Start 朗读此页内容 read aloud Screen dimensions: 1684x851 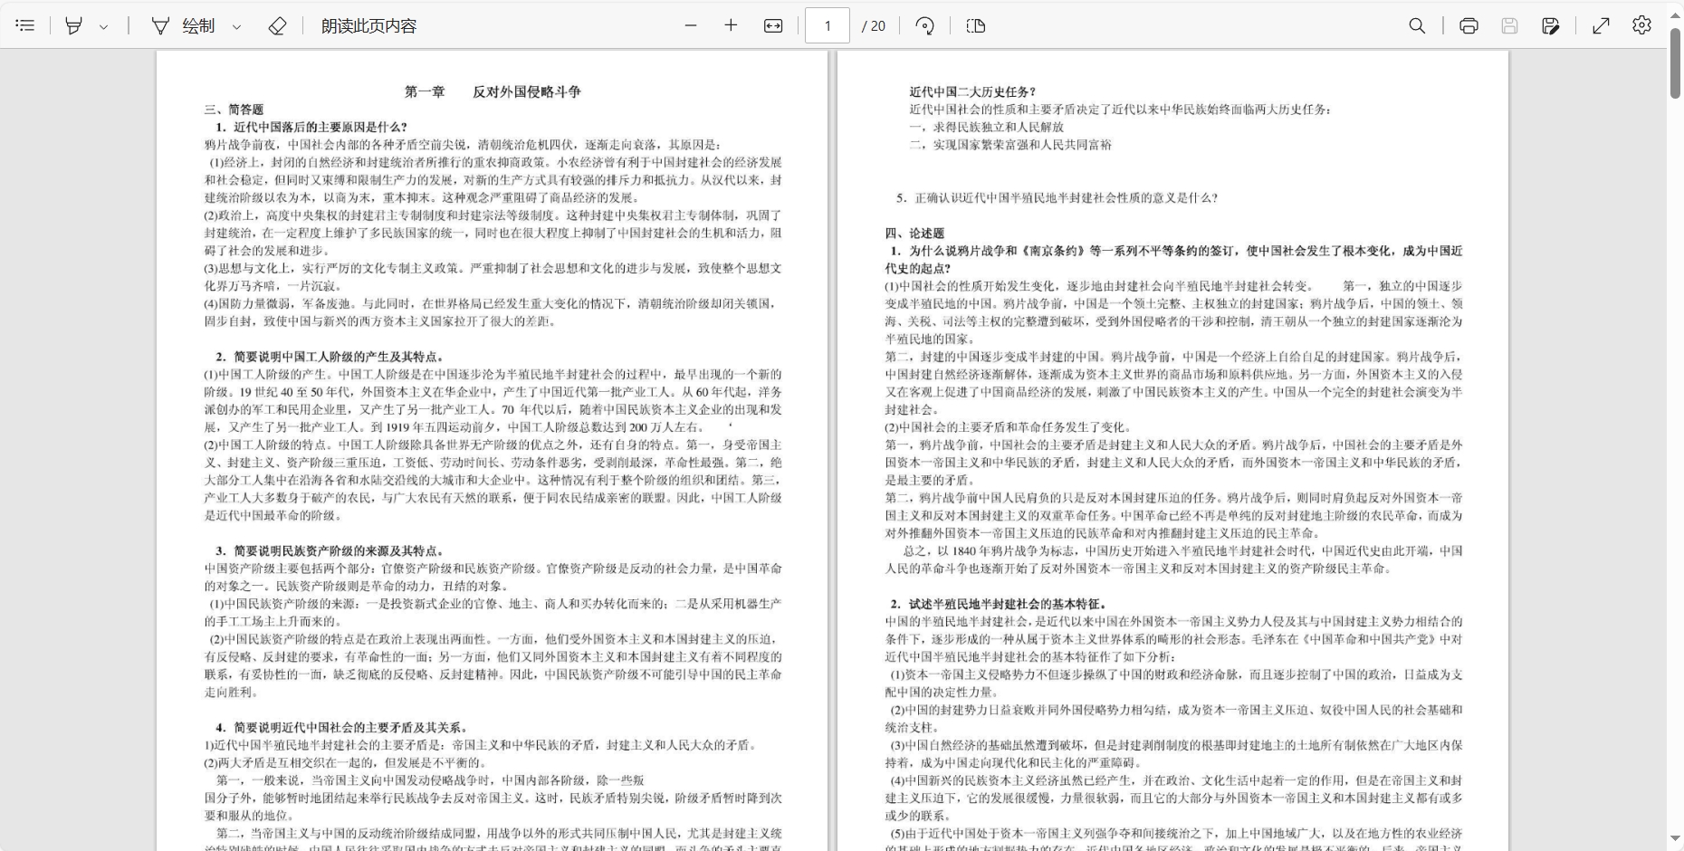pyautogui.click(x=368, y=25)
